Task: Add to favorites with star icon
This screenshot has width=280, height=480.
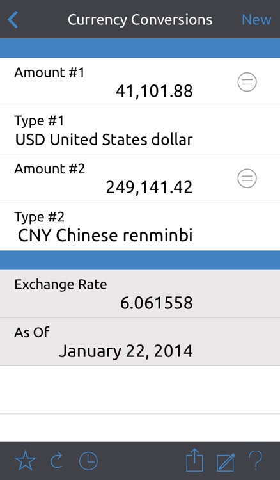Action: pos(26,461)
